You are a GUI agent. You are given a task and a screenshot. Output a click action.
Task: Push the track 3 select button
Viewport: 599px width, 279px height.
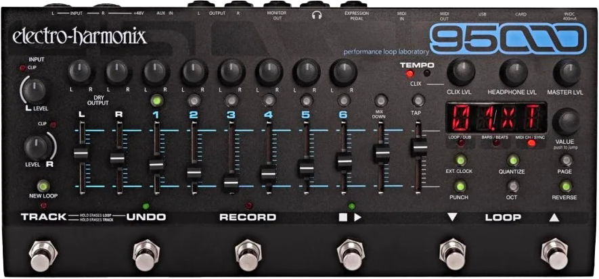[x=231, y=100]
